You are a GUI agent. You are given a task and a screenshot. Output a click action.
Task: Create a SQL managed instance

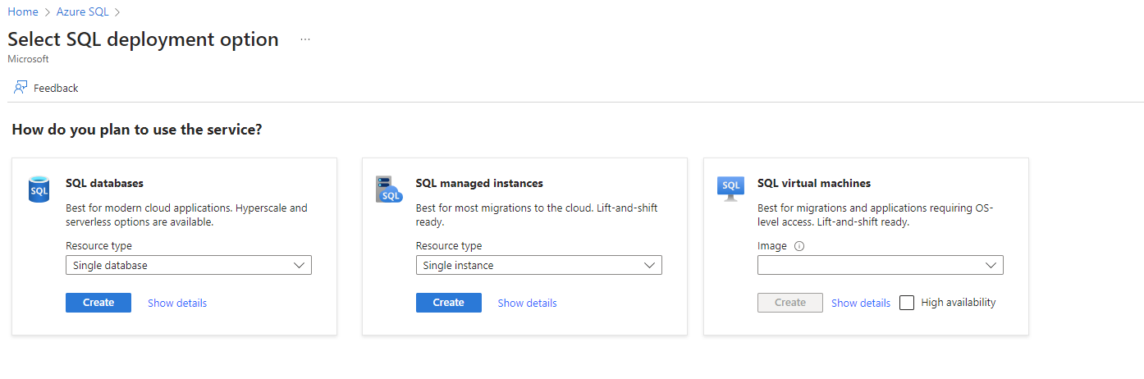pyautogui.click(x=449, y=303)
